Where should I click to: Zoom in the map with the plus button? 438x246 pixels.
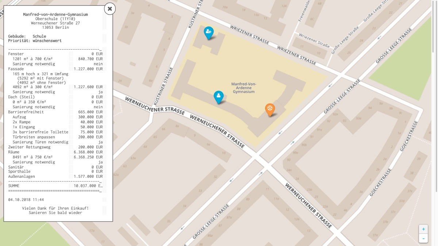pyautogui.click(x=423, y=229)
